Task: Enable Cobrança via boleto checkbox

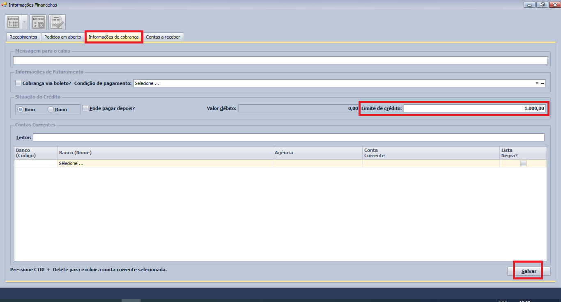Action: pyautogui.click(x=18, y=83)
